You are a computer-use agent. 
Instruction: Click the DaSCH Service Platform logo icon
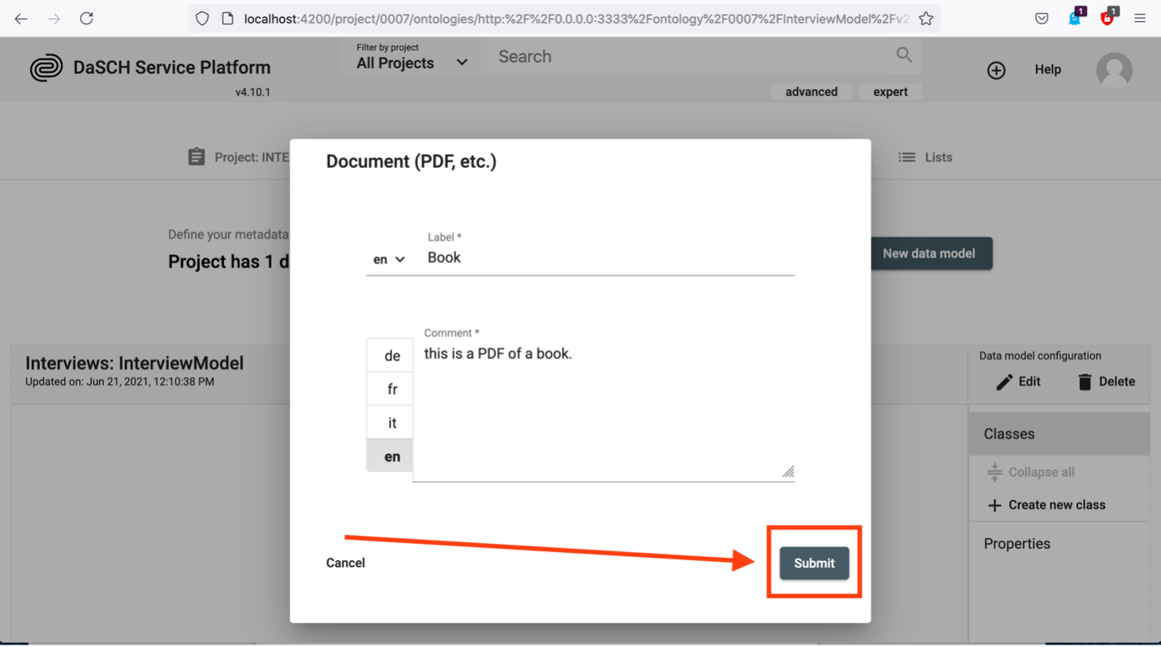[x=46, y=68]
